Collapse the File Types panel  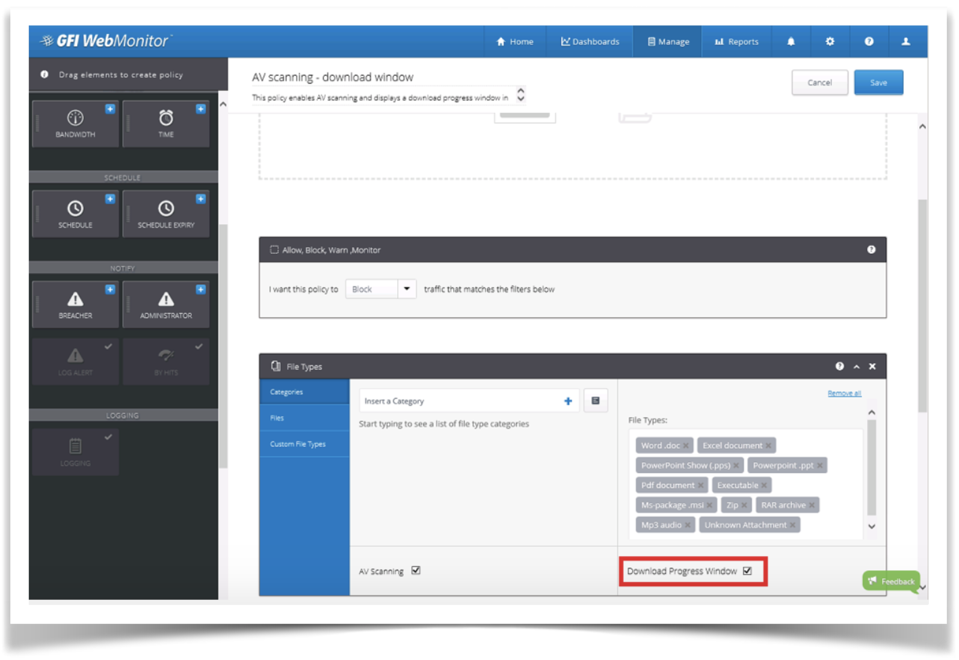pos(856,366)
